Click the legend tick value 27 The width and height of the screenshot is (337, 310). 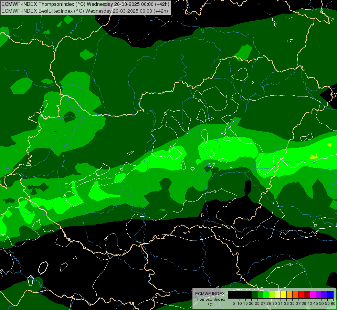[263, 303]
